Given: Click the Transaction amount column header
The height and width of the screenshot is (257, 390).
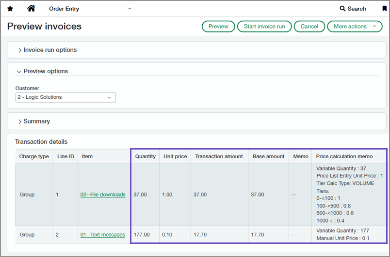Looking at the screenshot, I should [219, 156].
